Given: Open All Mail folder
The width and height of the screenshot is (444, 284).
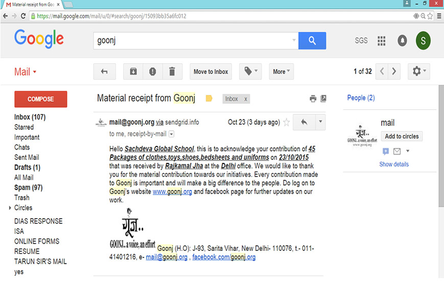Looking at the screenshot, I should click(x=24, y=178).
